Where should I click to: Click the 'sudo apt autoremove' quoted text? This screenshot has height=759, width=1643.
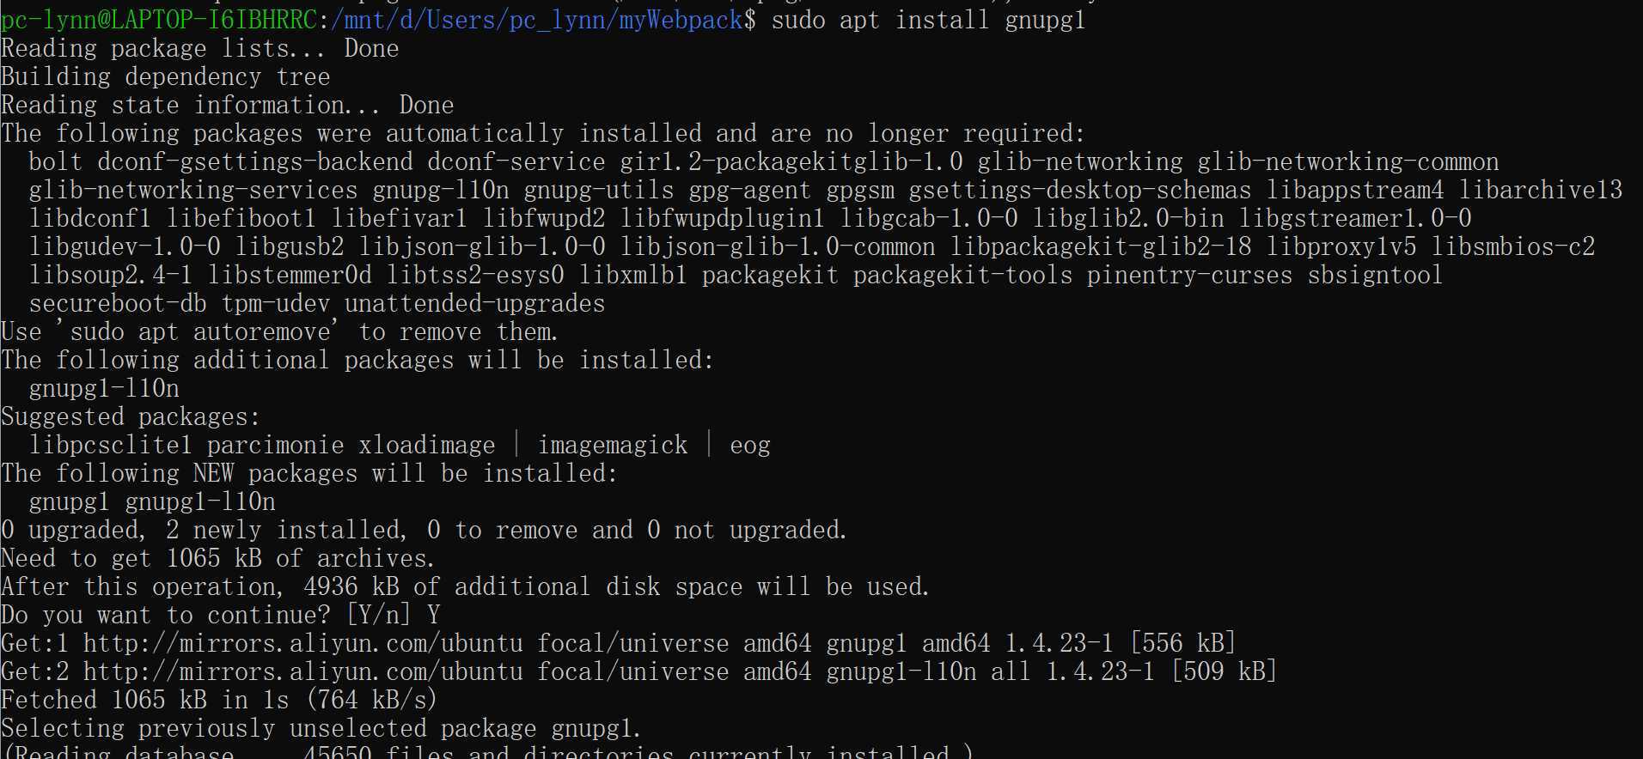click(x=199, y=331)
